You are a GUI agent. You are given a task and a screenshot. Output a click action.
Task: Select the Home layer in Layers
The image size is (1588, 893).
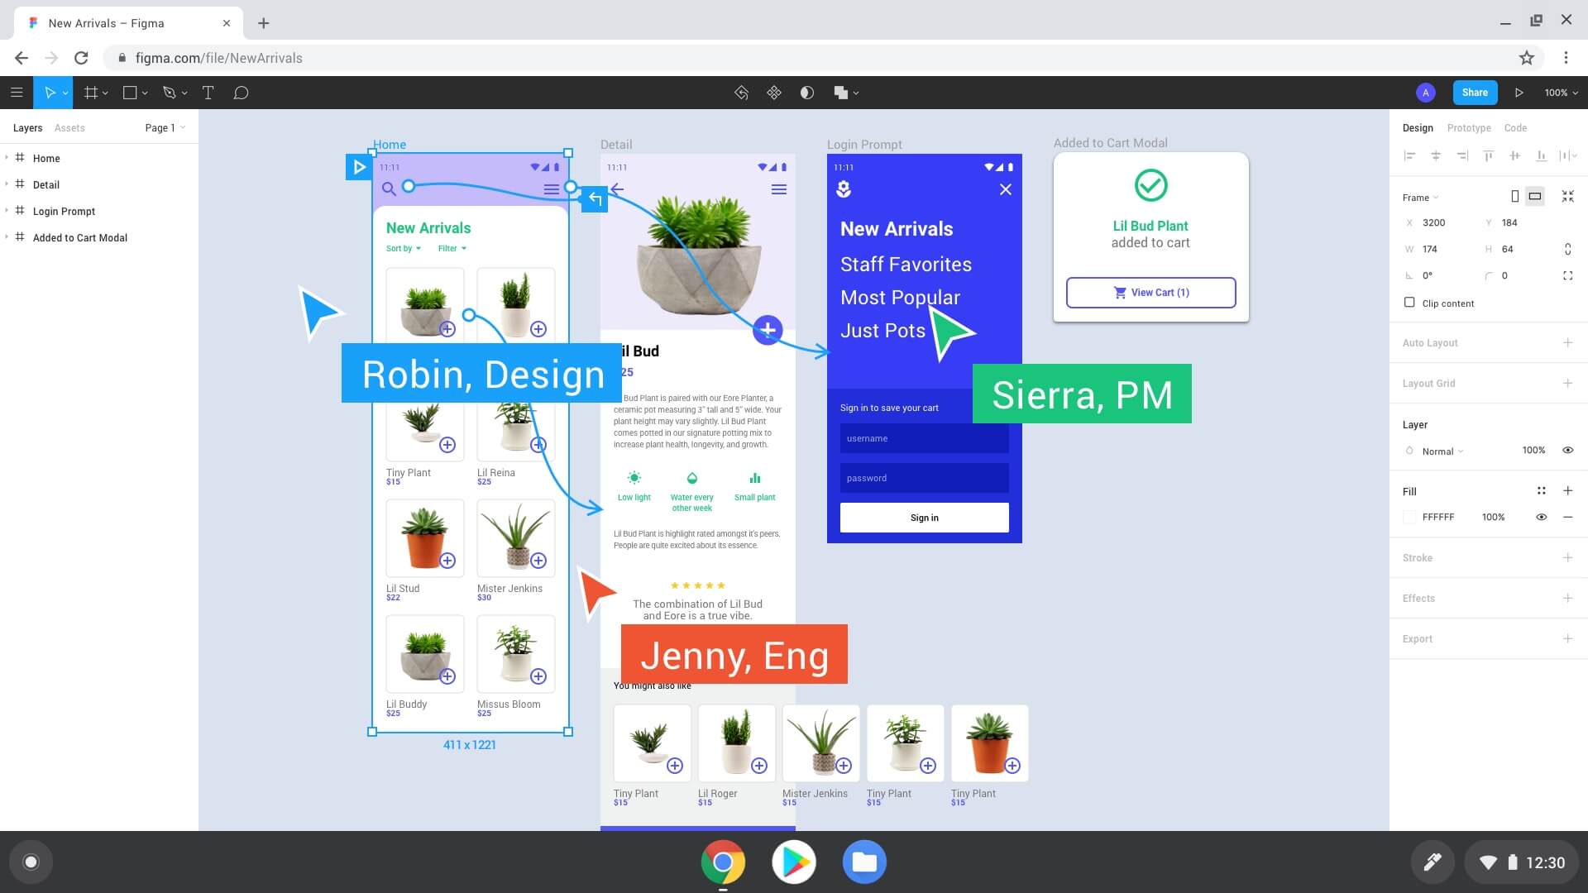click(99, 158)
